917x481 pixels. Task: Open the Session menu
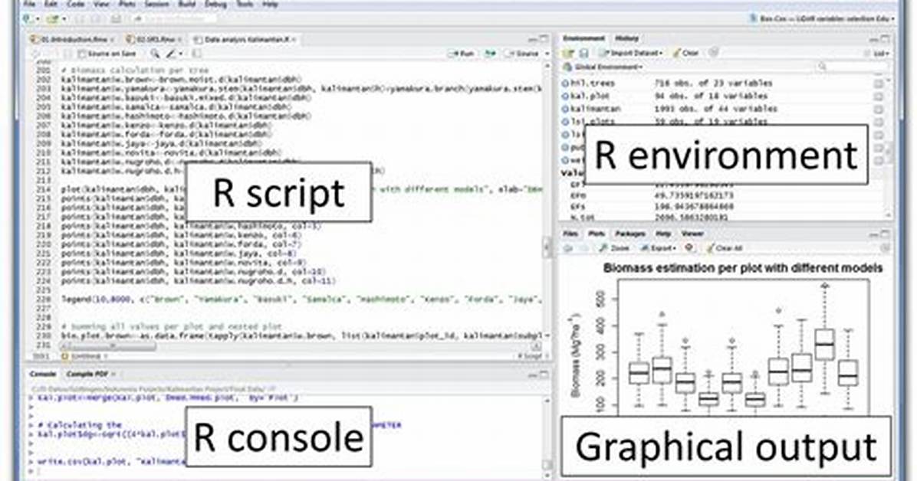(x=156, y=4)
